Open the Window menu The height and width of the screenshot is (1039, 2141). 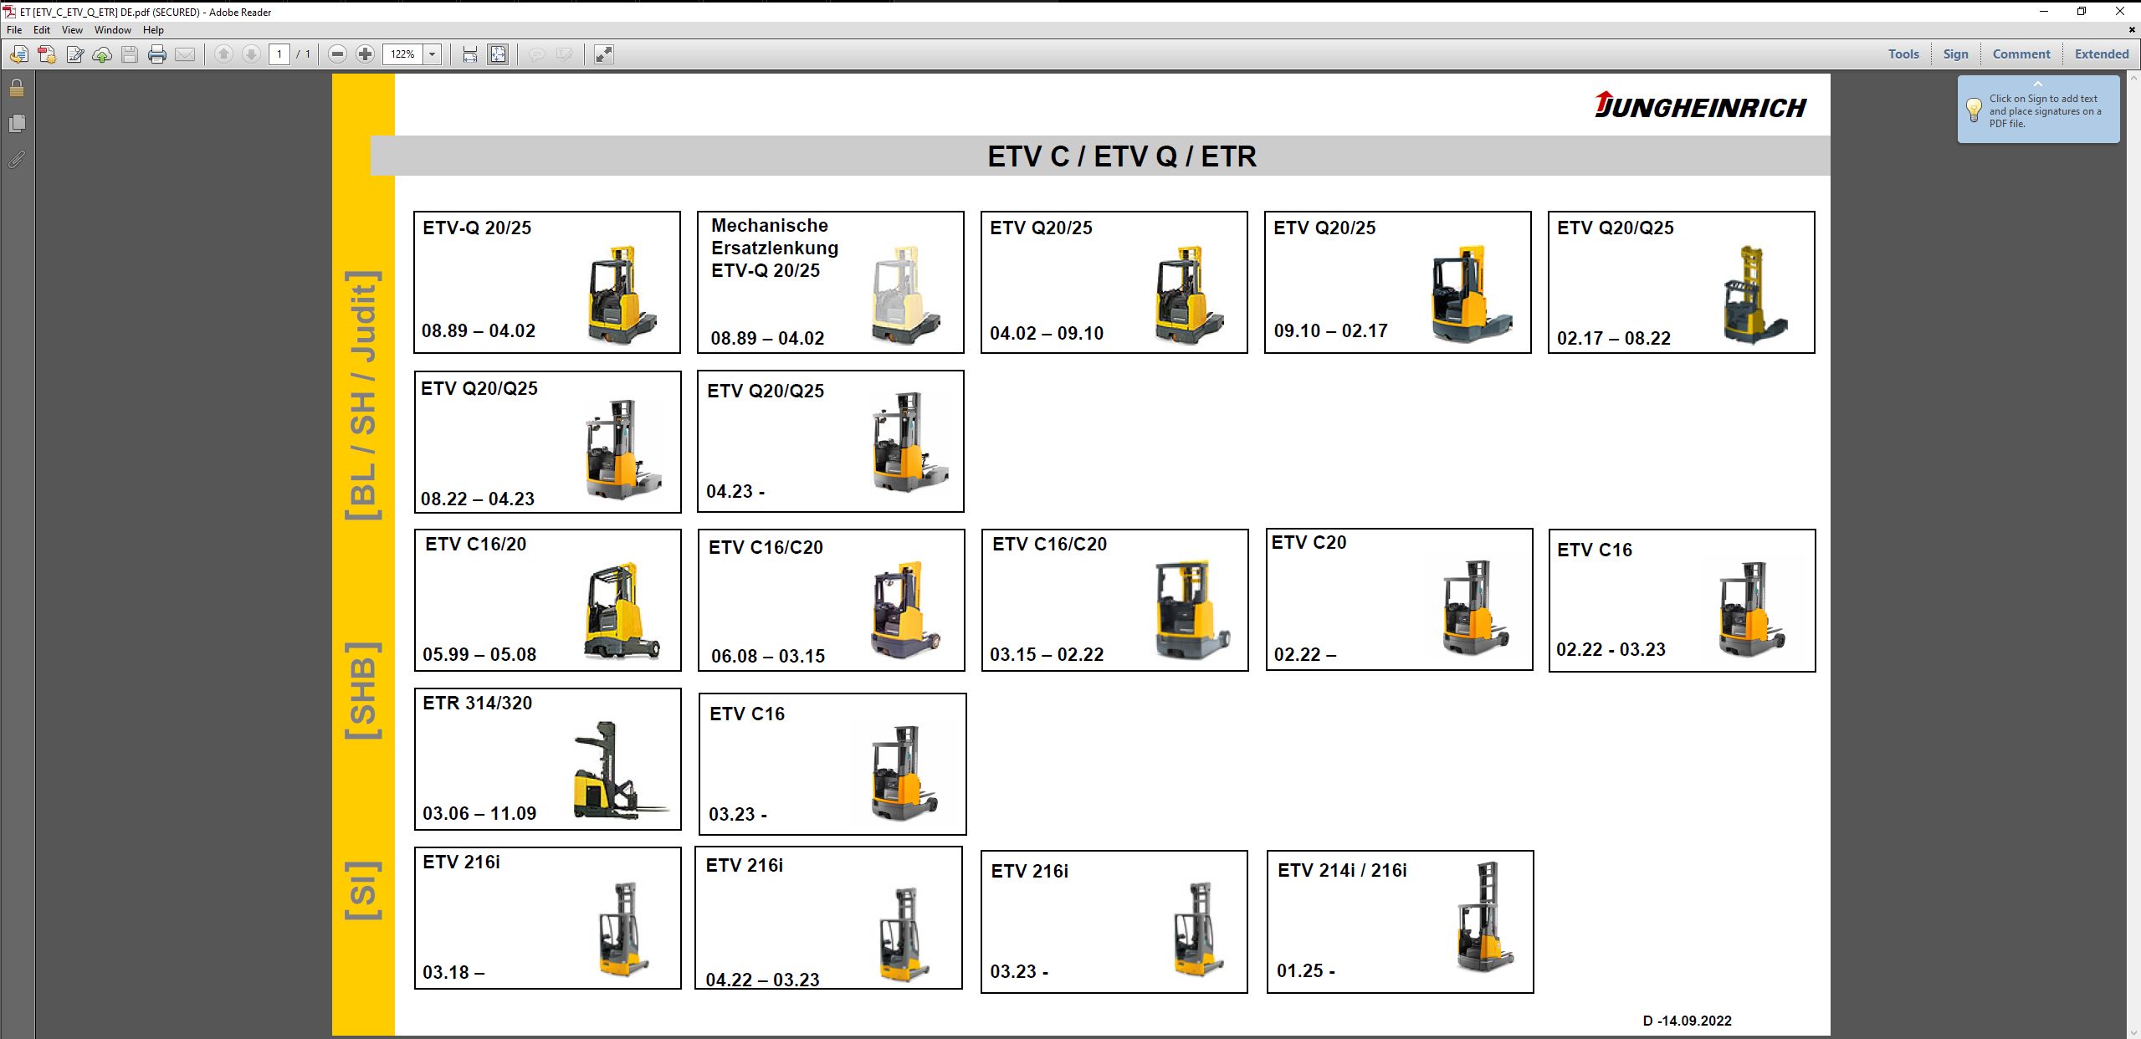click(112, 30)
